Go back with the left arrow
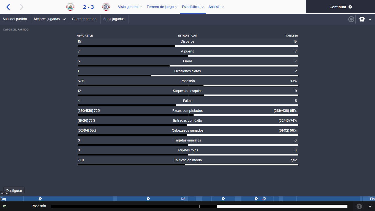This screenshot has height=211, width=375. [x=8, y=7]
